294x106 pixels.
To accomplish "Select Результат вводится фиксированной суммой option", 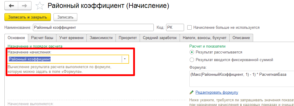I will click(x=191, y=60).
